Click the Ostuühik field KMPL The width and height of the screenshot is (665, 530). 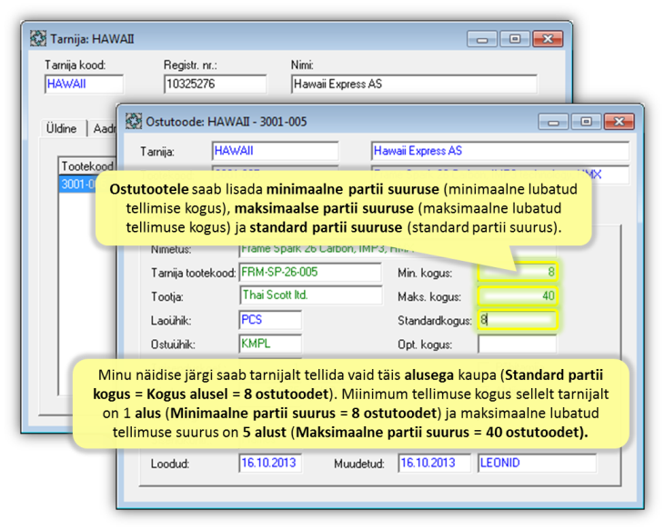270,344
